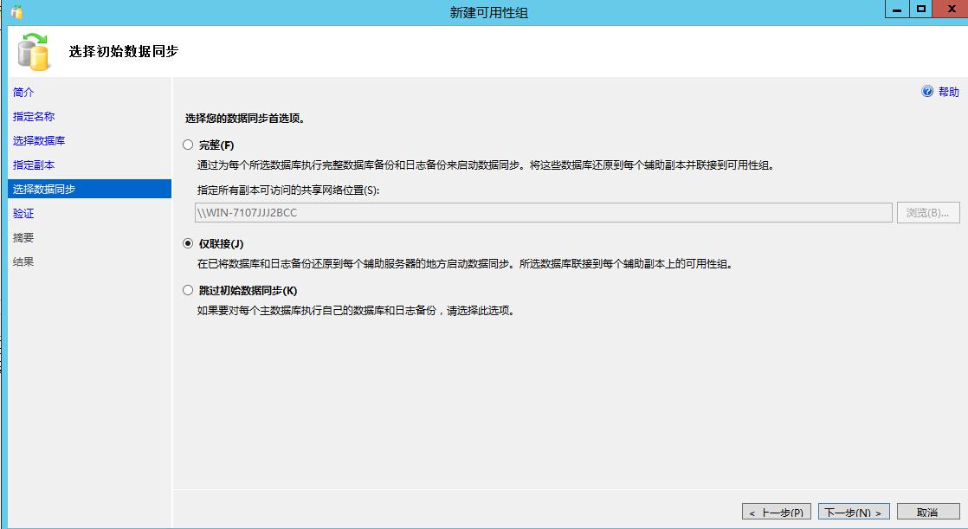968x529 pixels.
Task: Click the help question-mark icon
Action: pyautogui.click(x=928, y=92)
